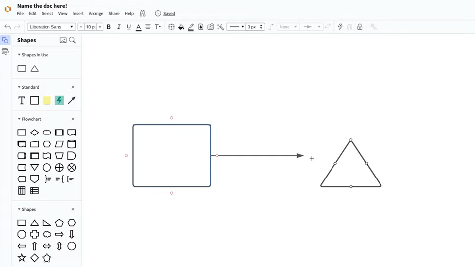475x267 pixels.
Task: Click the Saved status link
Action: point(169,14)
